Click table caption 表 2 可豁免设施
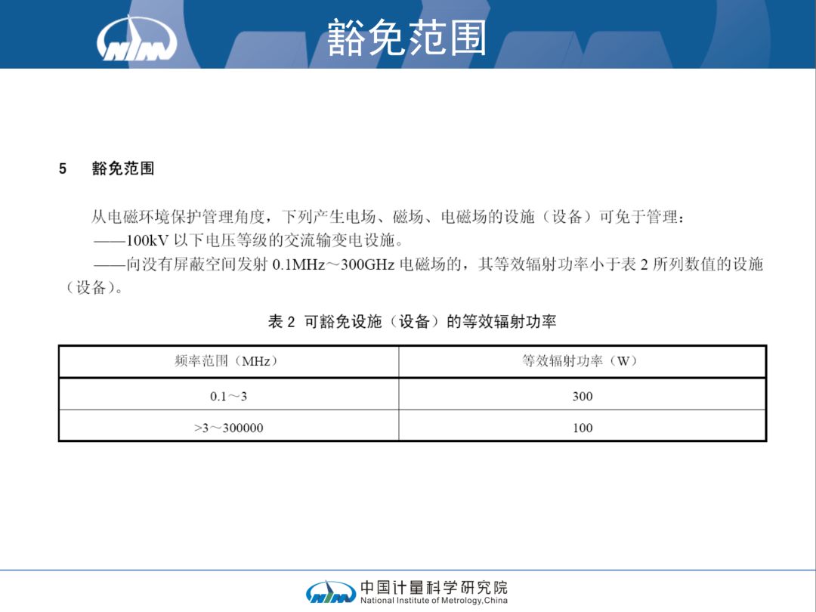The image size is (816, 612). click(413, 322)
